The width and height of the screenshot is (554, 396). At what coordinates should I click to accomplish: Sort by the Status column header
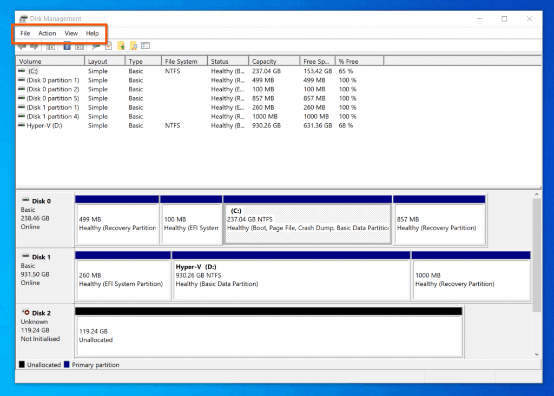pyautogui.click(x=228, y=61)
